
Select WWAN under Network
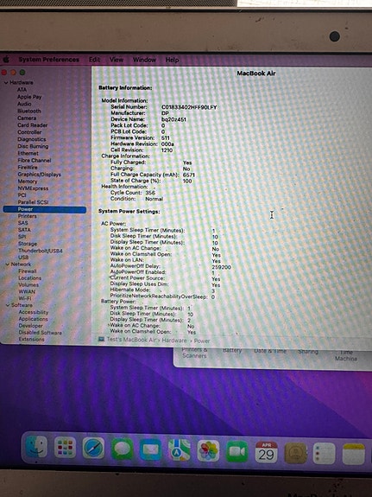click(x=27, y=291)
